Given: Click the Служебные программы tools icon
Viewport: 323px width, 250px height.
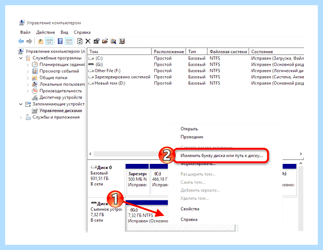Looking at the screenshot, I should pyautogui.click(x=28, y=58).
